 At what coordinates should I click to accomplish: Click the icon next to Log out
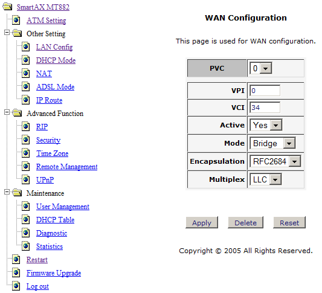pos(16,286)
